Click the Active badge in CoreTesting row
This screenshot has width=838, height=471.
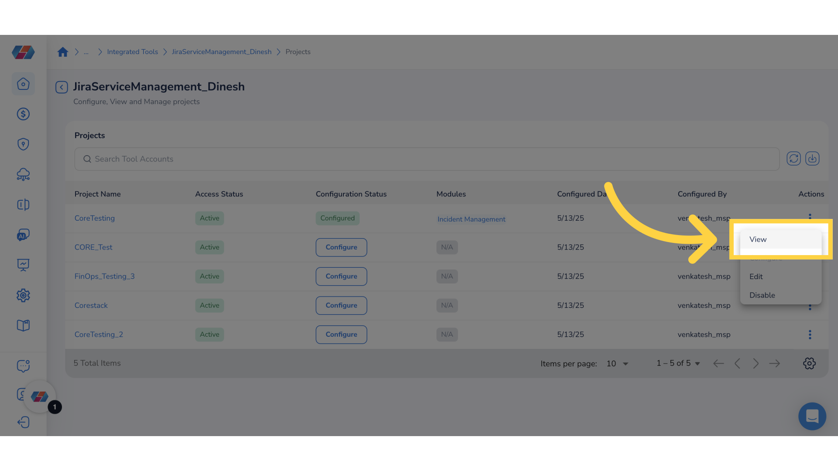[x=209, y=218]
